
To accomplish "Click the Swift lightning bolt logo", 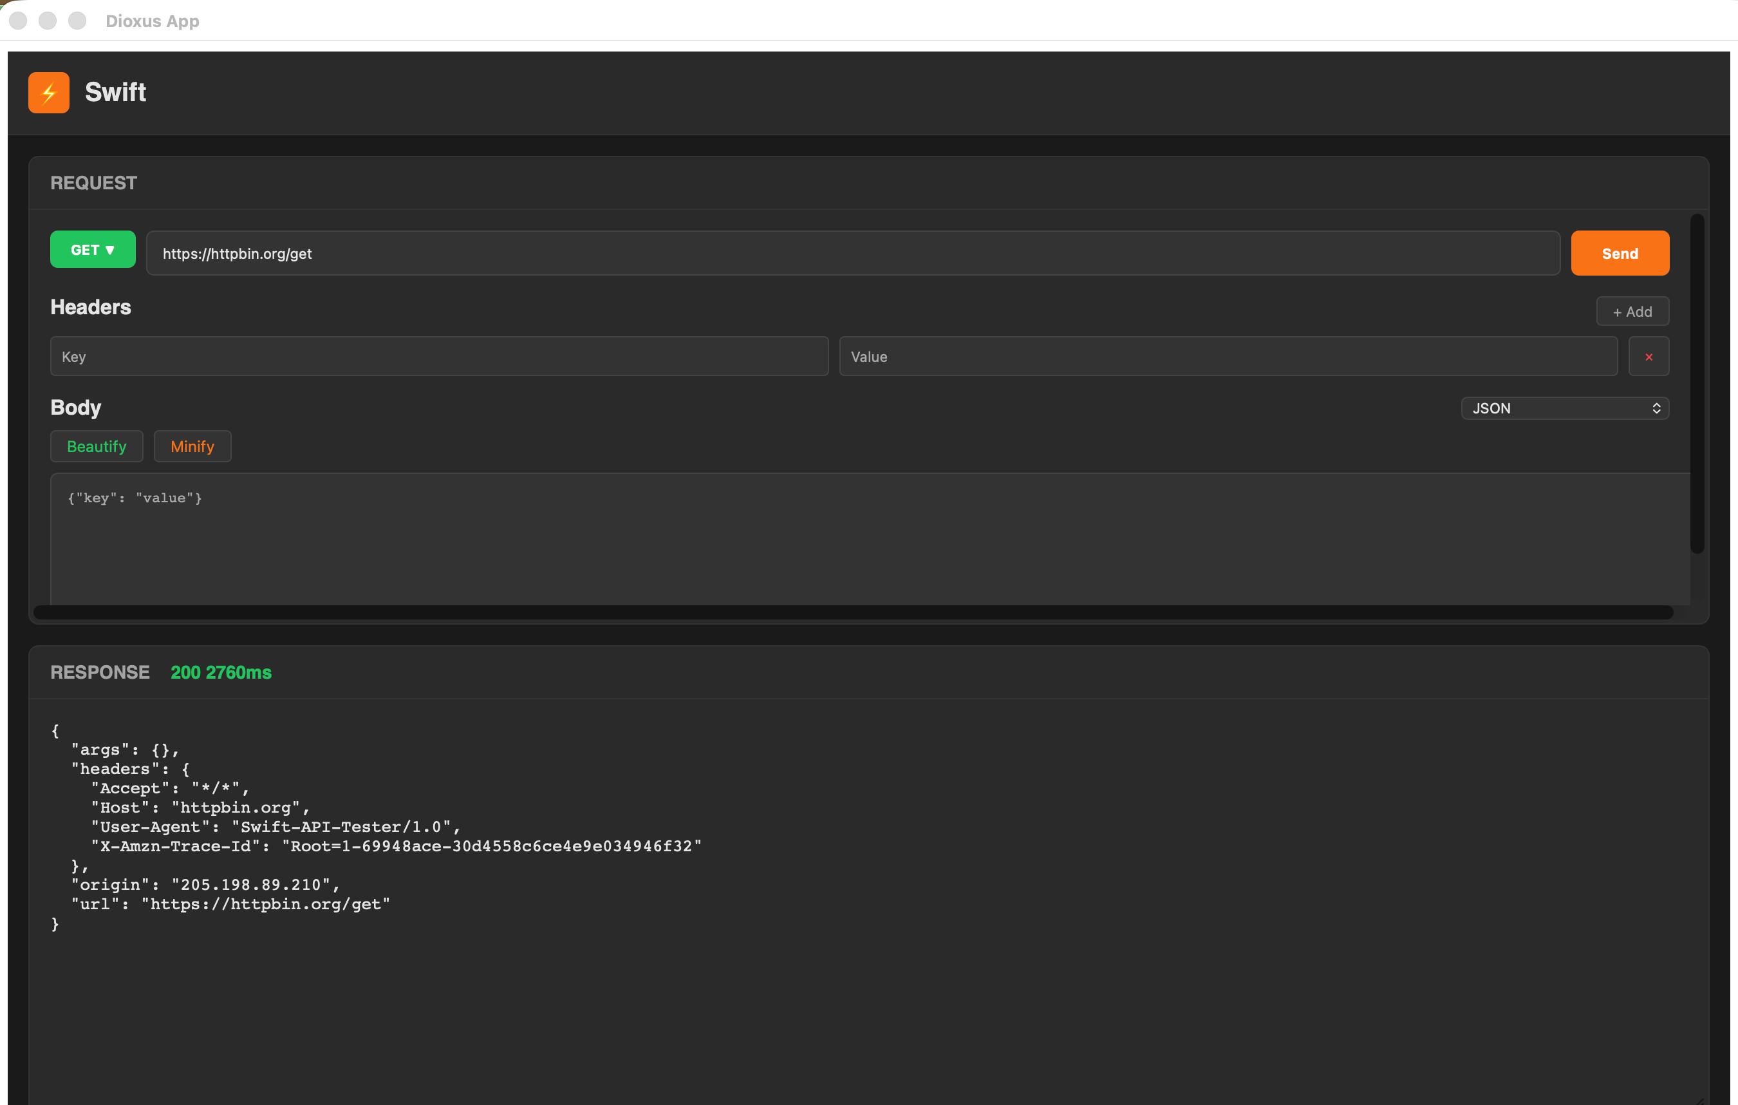I will (x=48, y=93).
